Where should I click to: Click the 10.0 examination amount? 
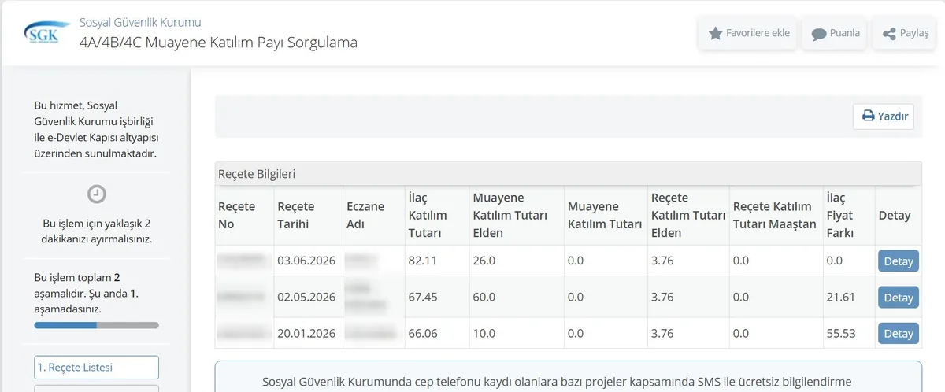[484, 333]
